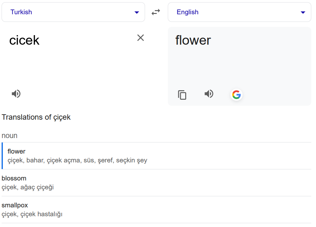Click the Turkish dropdown arrow
This screenshot has width=316, height=227.
click(137, 12)
